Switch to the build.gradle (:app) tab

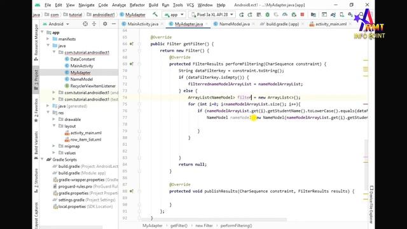(282, 24)
